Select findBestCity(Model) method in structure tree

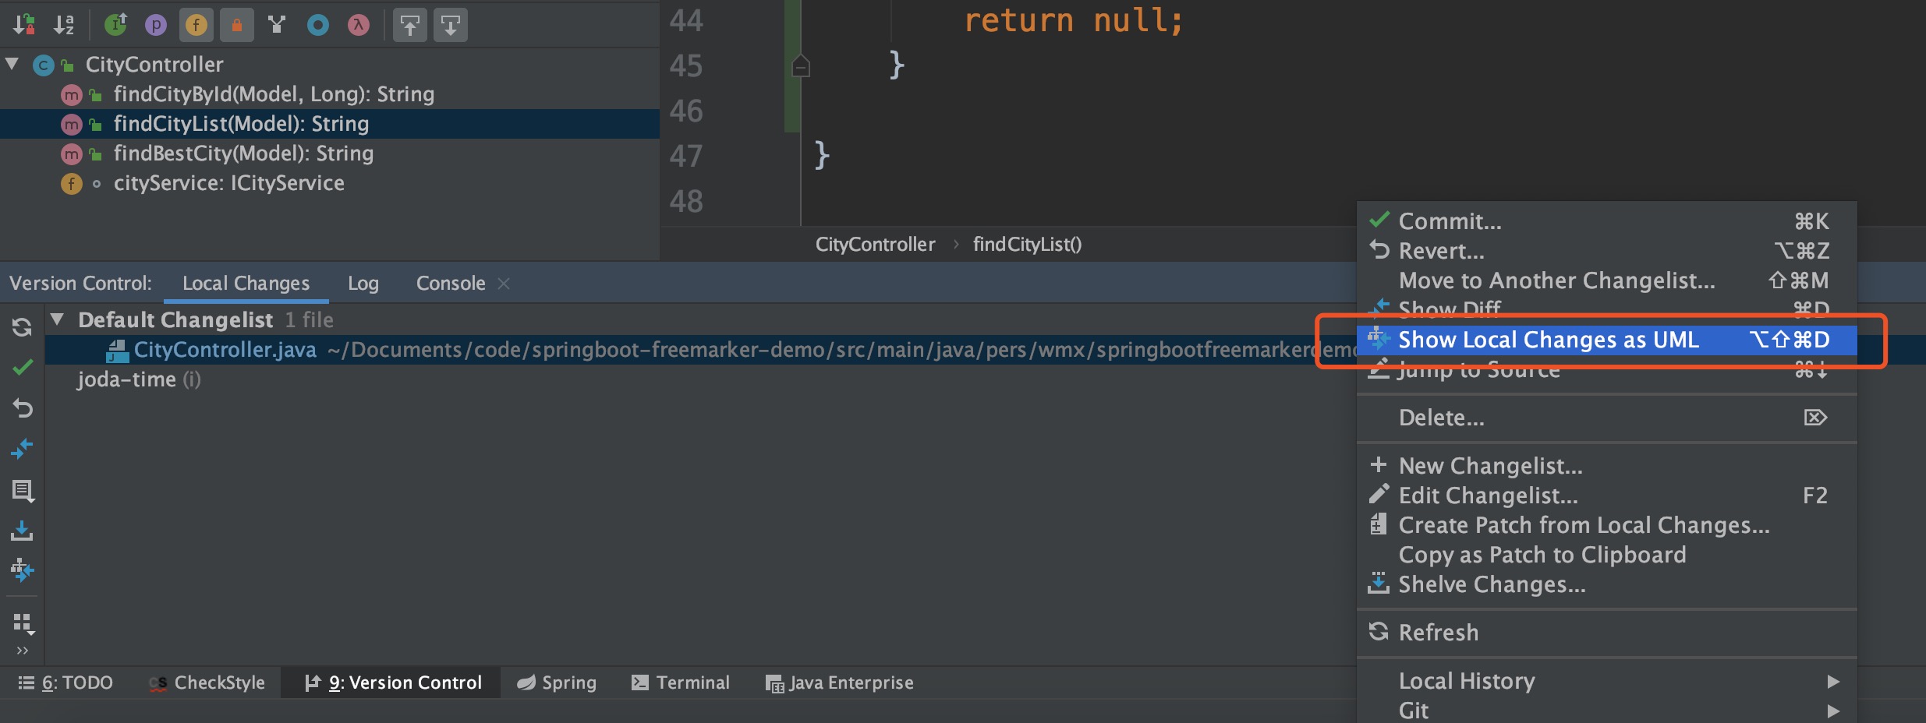243,153
